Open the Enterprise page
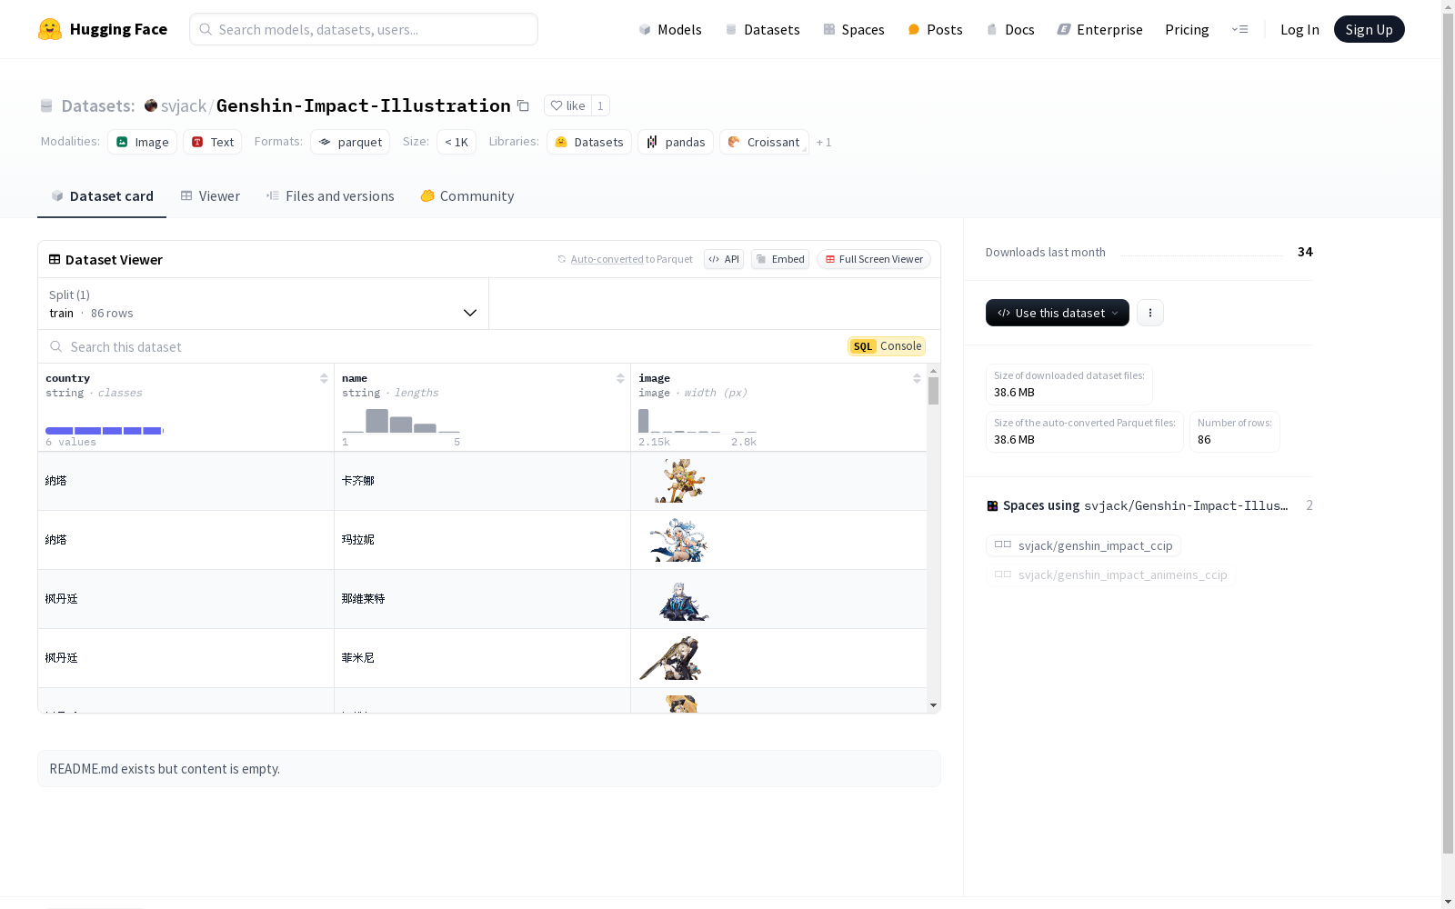Image resolution: width=1455 pixels, height=909 pixels. (x=1100, y=29)
